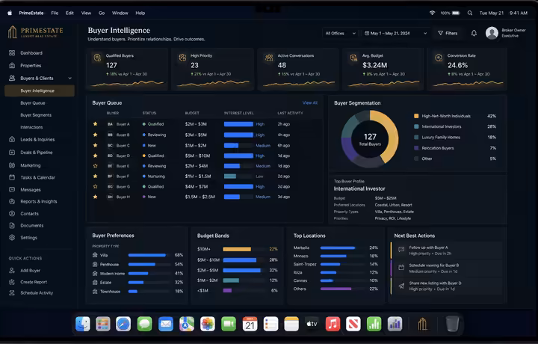The width and height of the screenshot is (538, 344).
Task: Open the Messages sidebar icon
Action: [12, 189]
